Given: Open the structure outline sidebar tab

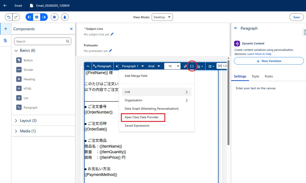Looking at the screenshot, I should 6,41.
